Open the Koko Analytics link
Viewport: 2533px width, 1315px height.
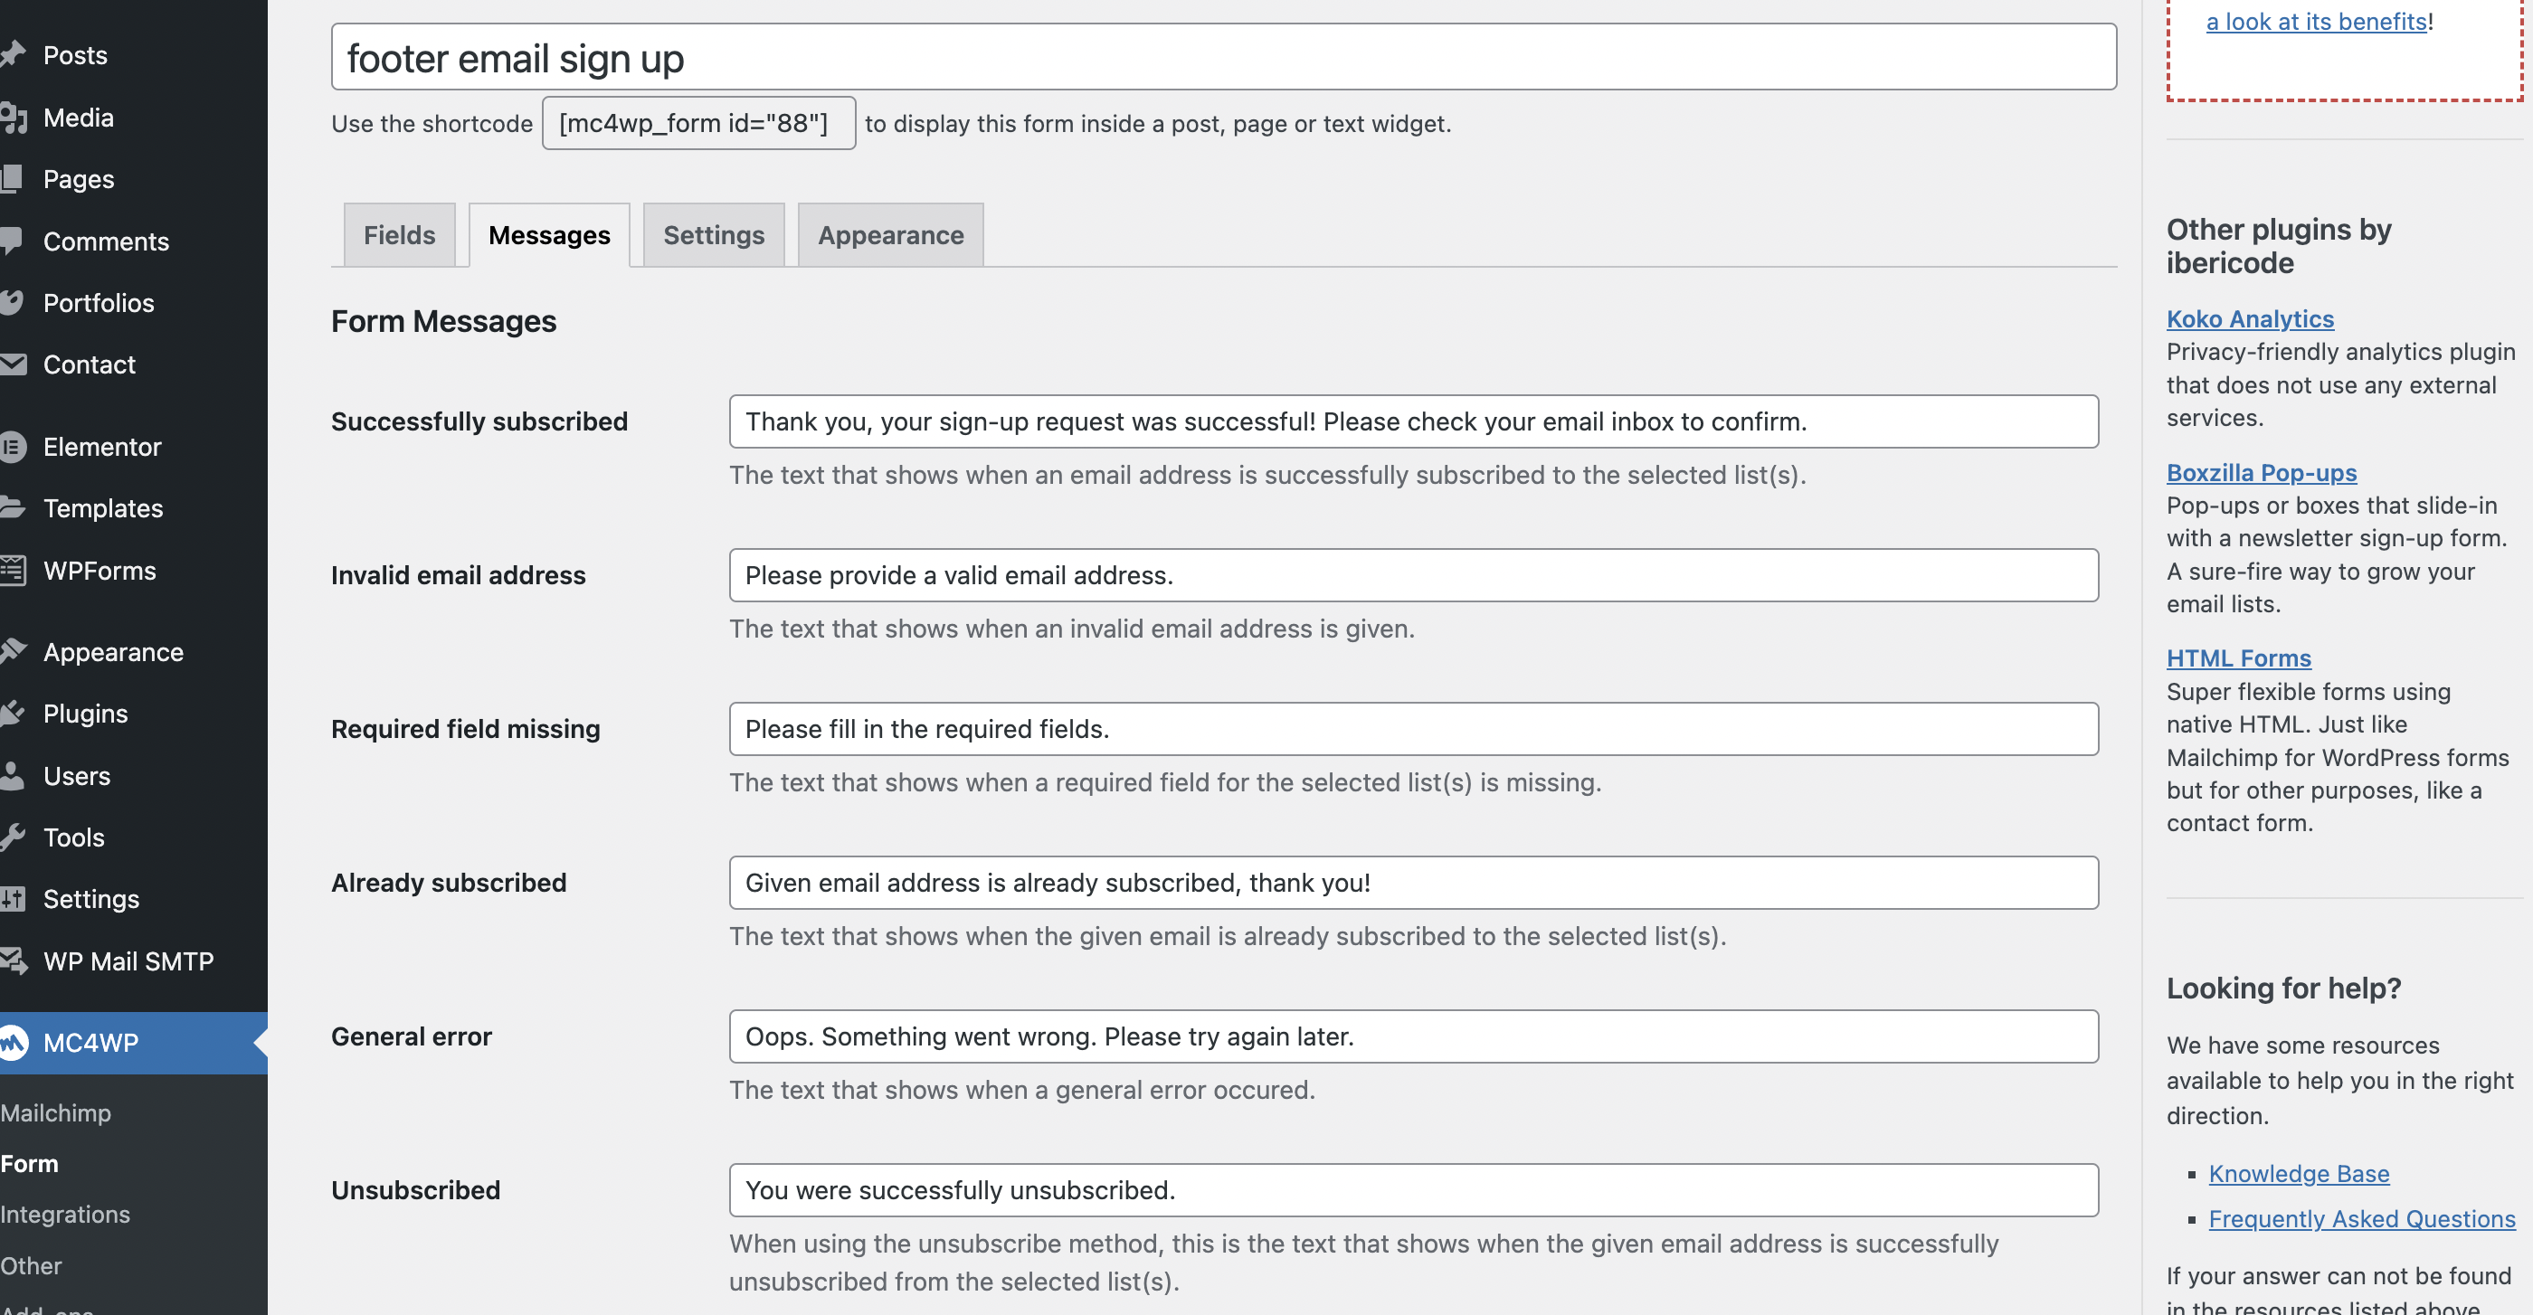pos(2250,318)
